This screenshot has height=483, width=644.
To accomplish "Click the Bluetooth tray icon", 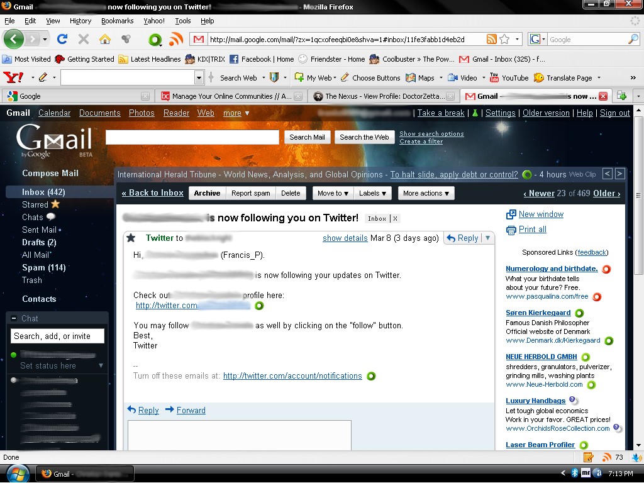I will coord(575,473).
